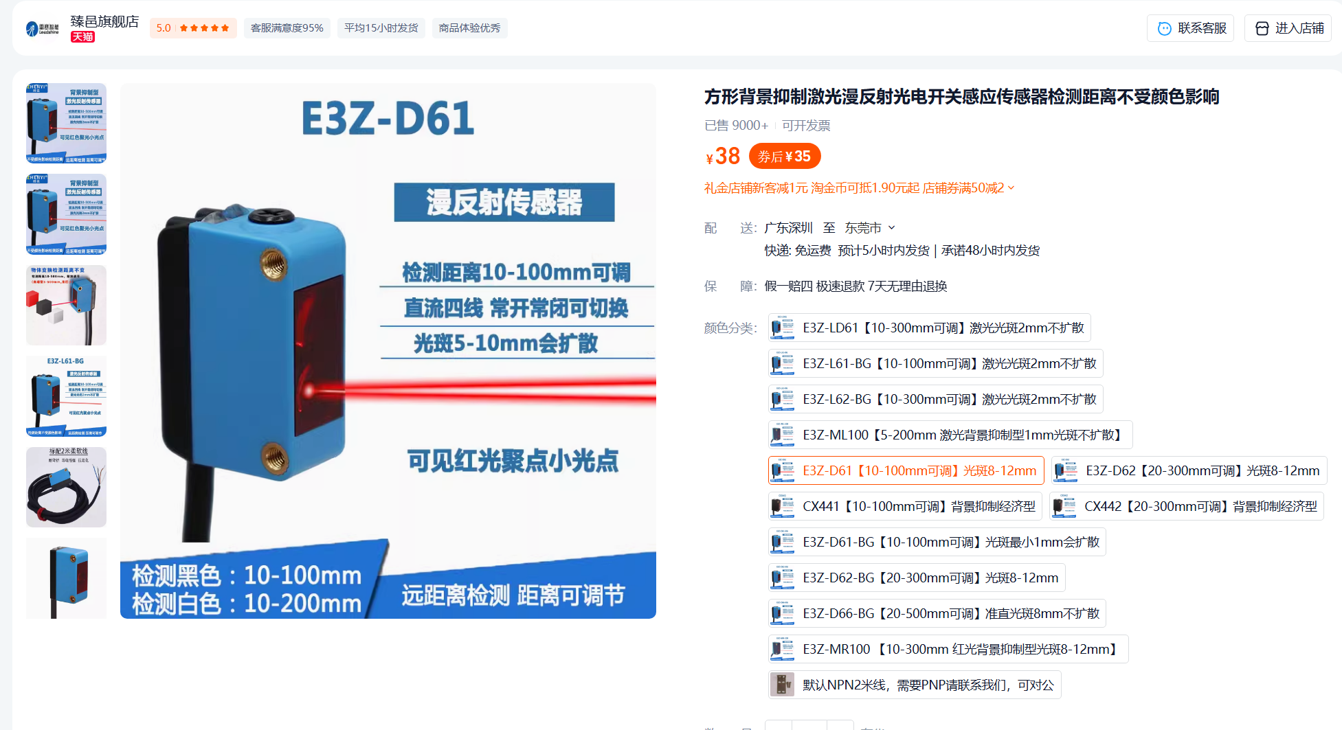This screenshot has width=1342, height=730.
Task: Click the 商品体验优秀 tag
Action: [469, 28]
